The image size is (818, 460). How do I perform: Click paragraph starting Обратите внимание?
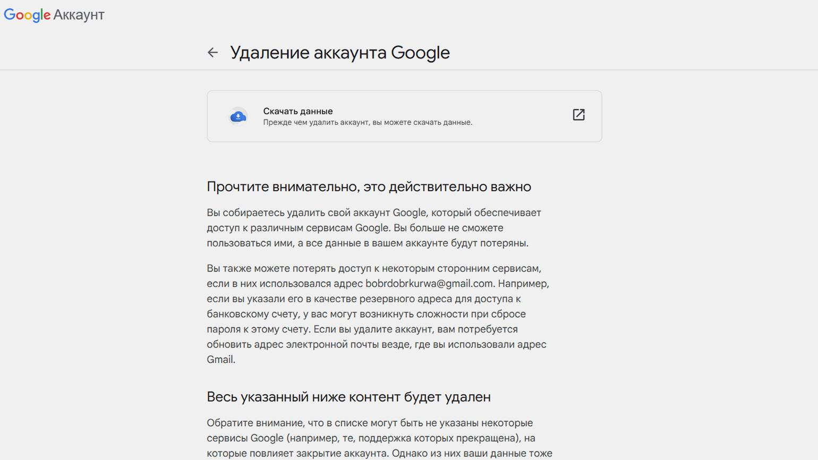point(379,438)
